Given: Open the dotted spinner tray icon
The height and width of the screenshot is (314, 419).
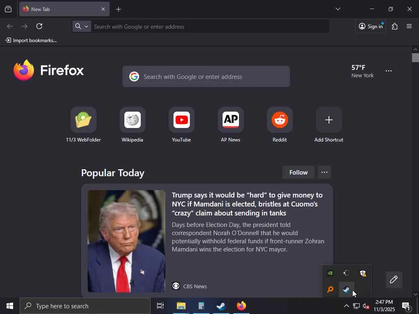Looking at the screenshot, I should 346,273.
